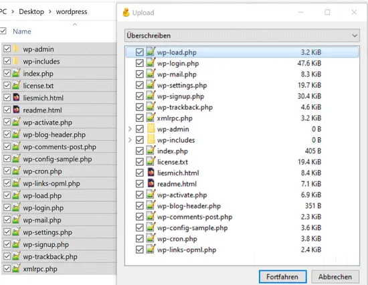This screenshot has height=285, width=368.
Task: Open the Überschreiben action dropdown
Action: pos(242,35)
